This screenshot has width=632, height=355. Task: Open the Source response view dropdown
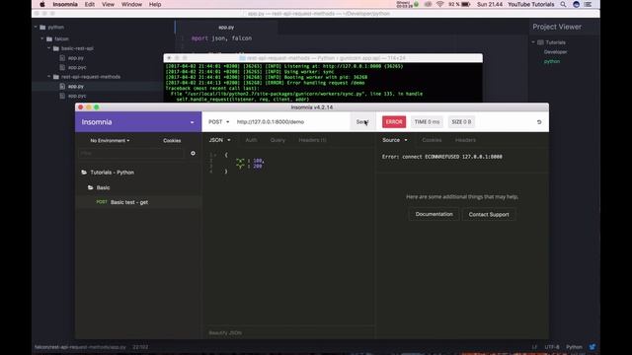tap(395, 140)
